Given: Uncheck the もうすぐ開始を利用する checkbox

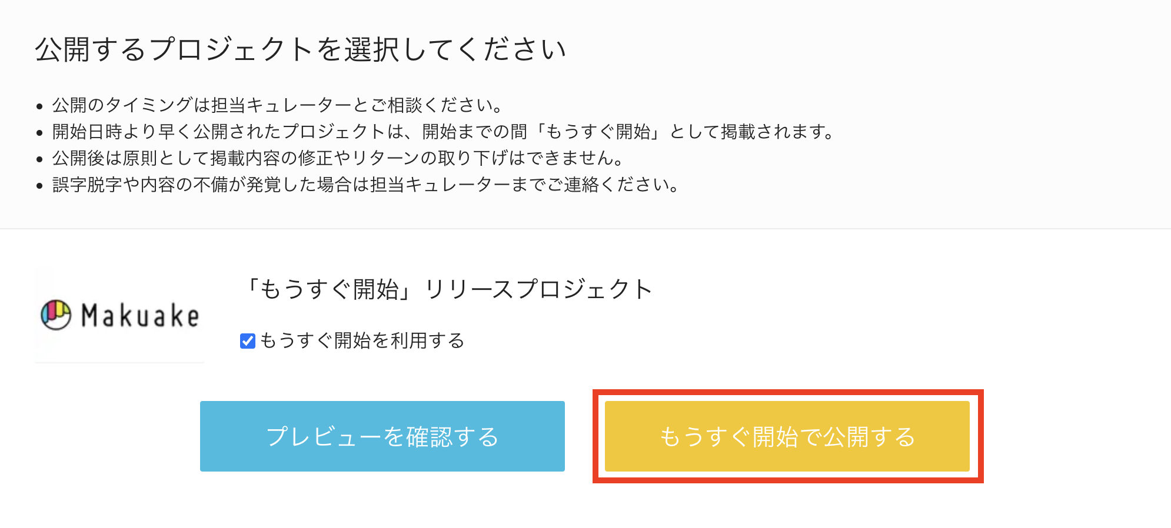Looking at the screenshot, I should pos(248,341).
